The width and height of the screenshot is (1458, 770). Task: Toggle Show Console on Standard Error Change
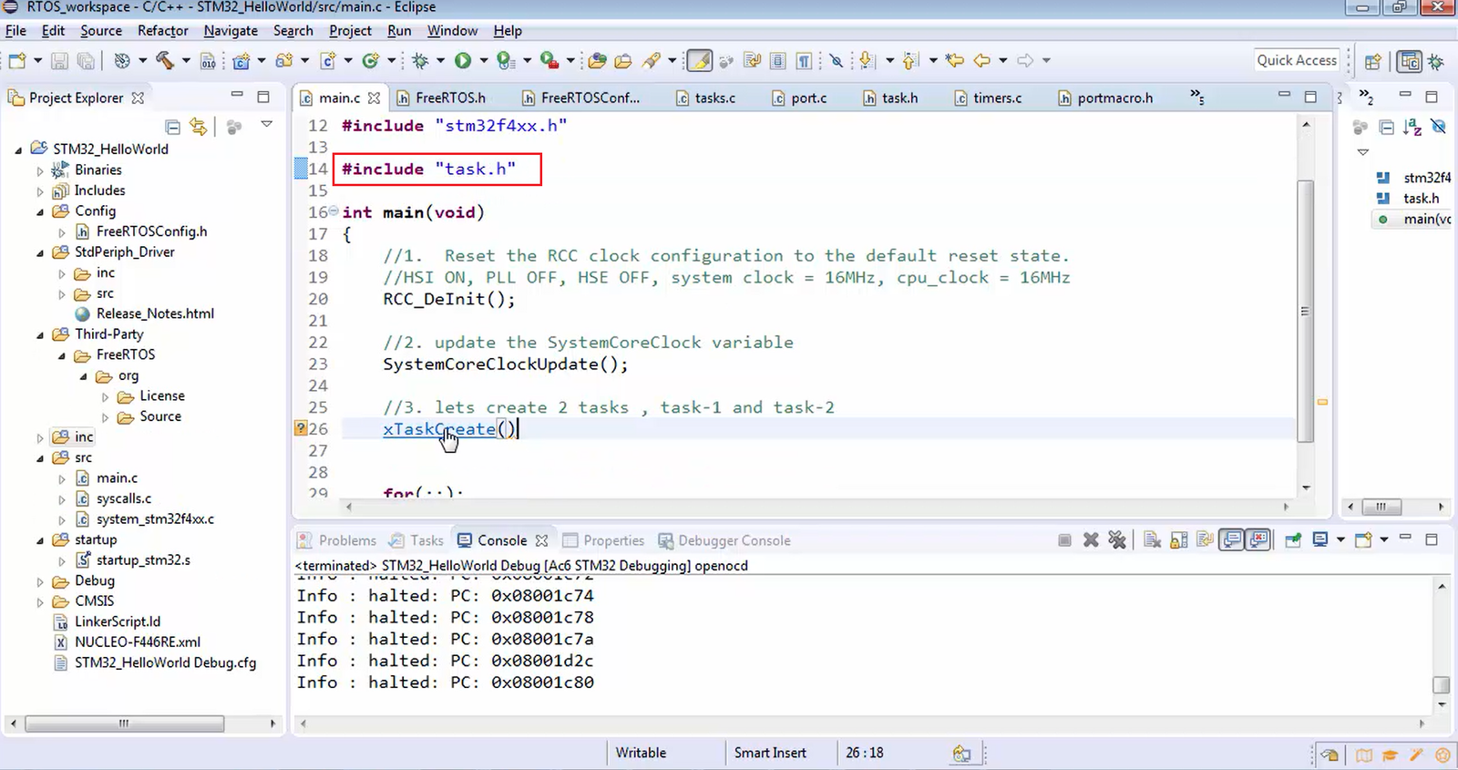pos(1258,540)
